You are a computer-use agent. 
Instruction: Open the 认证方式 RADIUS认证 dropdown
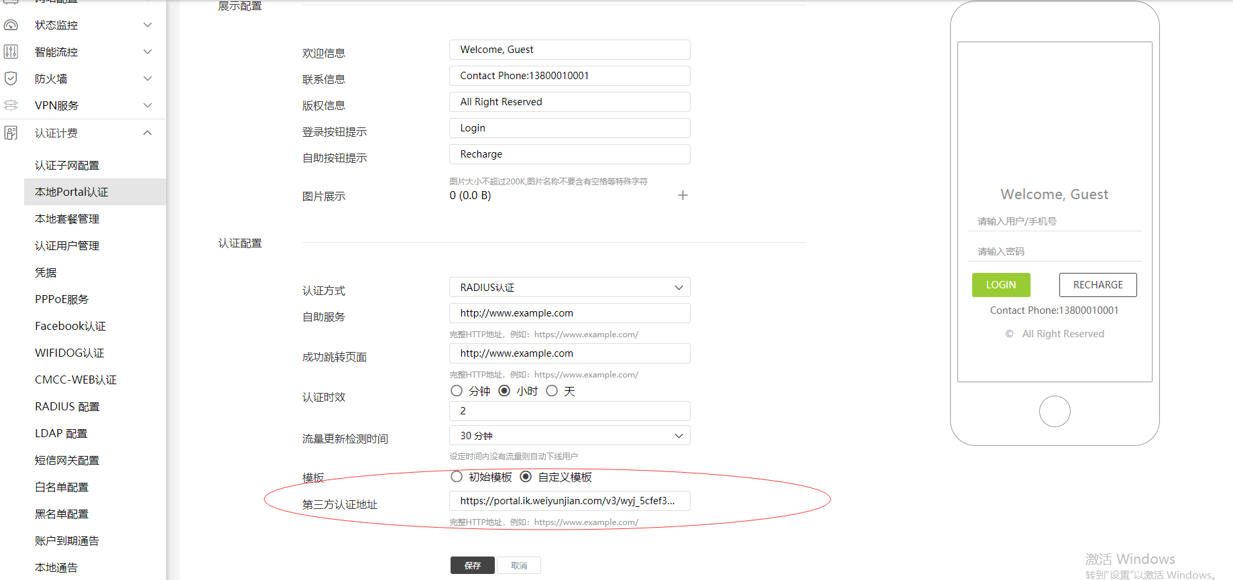(x=569, y=288)
